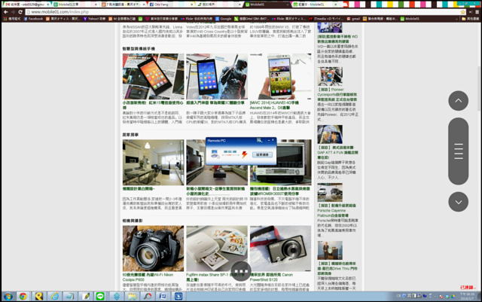Click the browser forward arrow

point(13,12)
